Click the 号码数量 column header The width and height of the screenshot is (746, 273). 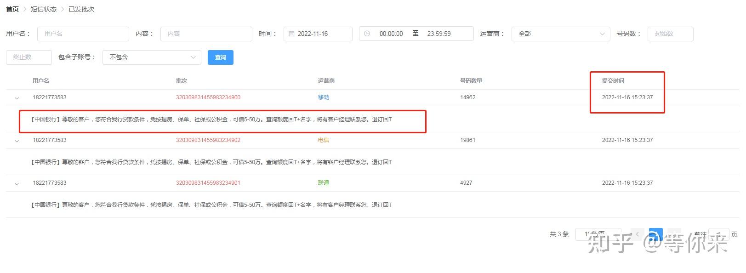click(471, 81)
